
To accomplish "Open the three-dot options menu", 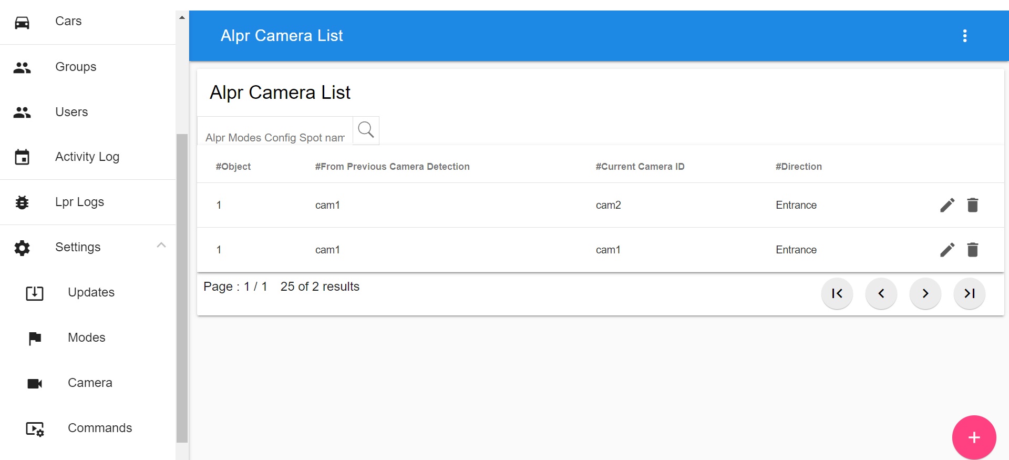I will pos(965,36).
